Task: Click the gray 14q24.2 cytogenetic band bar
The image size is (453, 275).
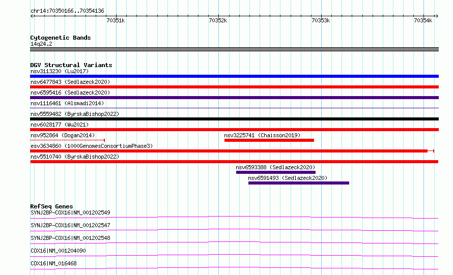Action: (x=234, y=49)
